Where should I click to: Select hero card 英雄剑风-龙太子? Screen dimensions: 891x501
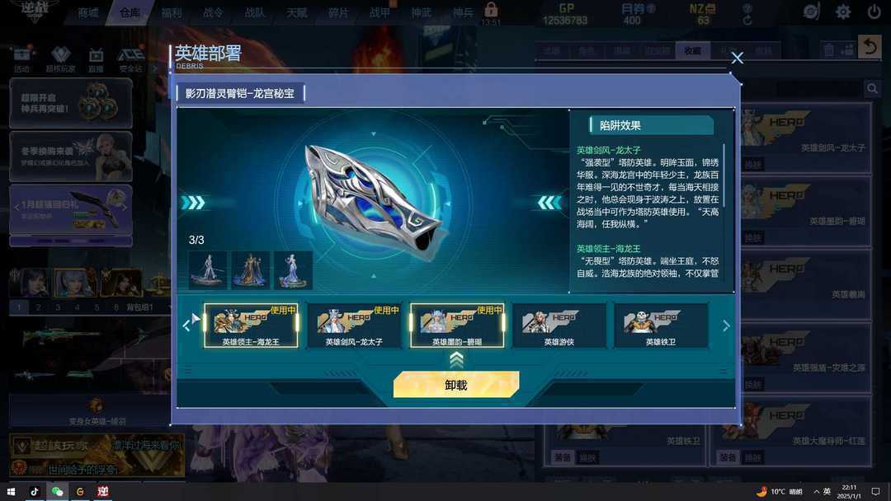[x=354, y=325]
